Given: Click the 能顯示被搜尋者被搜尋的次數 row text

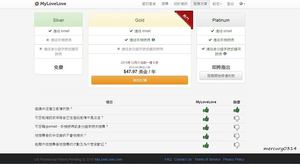Looking at the screenshot, I should (x=71, y=144).
